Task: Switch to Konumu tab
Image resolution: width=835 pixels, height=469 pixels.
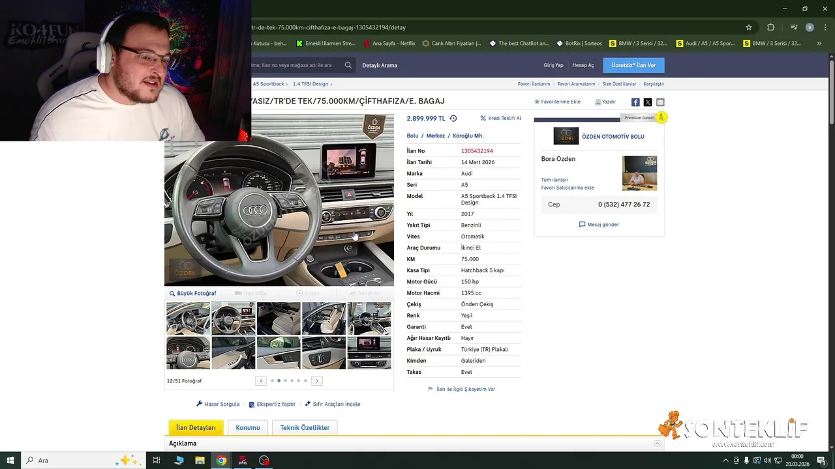Action: (x=248, y=427)
